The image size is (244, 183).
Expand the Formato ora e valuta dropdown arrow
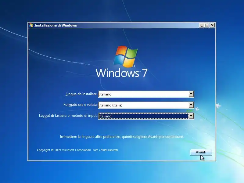pos(191,105)
